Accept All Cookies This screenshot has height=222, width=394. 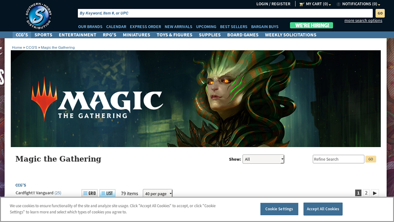click(323, 209)
